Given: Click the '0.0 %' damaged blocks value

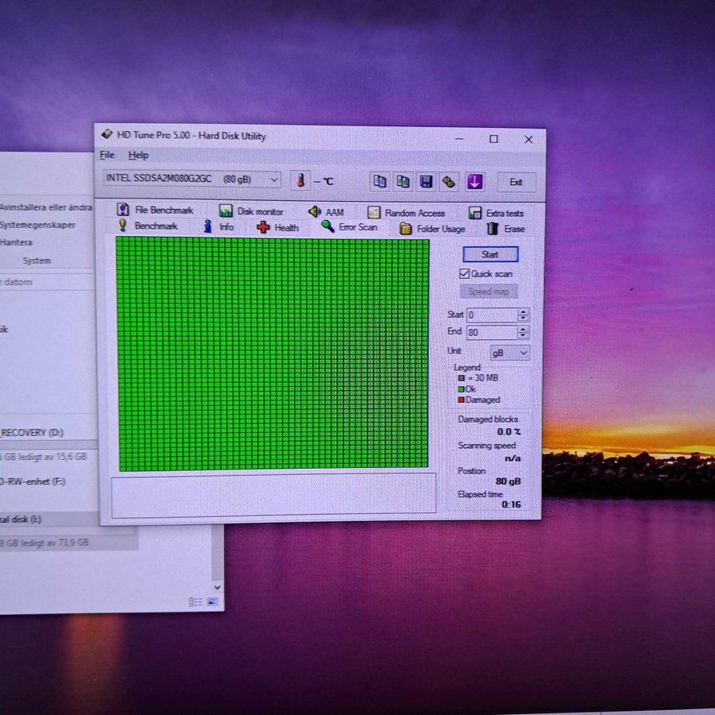Looking at the screenshot, I should pos(509,432).
